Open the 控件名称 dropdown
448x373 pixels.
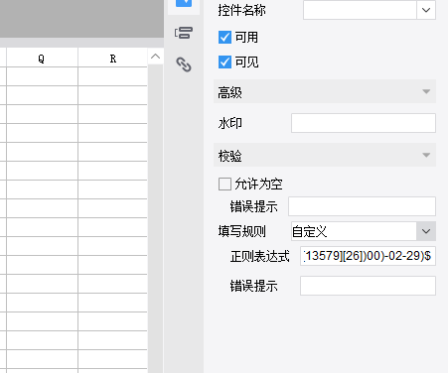[x=426, y=10]
